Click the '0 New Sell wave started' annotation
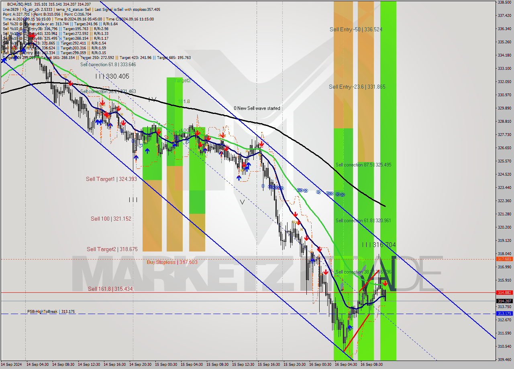 point(257,108)
